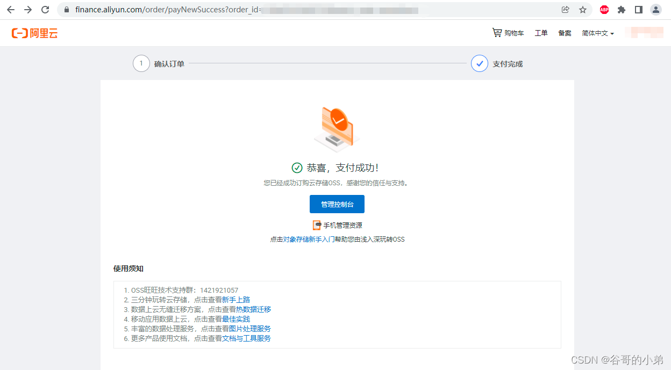Image resolution: width=671 pixels, height=370 pixels.
Task: Open the 购物车 shopping cart icon
Action: [496, 33]
